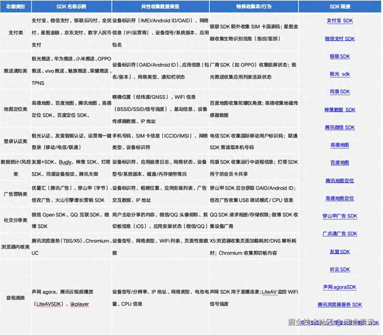Click the 高德地图 link
The width and height of the screenshot is (383, 335).
point(340,145)
